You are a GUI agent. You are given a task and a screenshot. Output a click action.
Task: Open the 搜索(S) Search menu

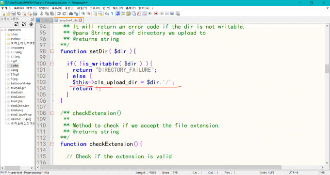pos(32,8)
